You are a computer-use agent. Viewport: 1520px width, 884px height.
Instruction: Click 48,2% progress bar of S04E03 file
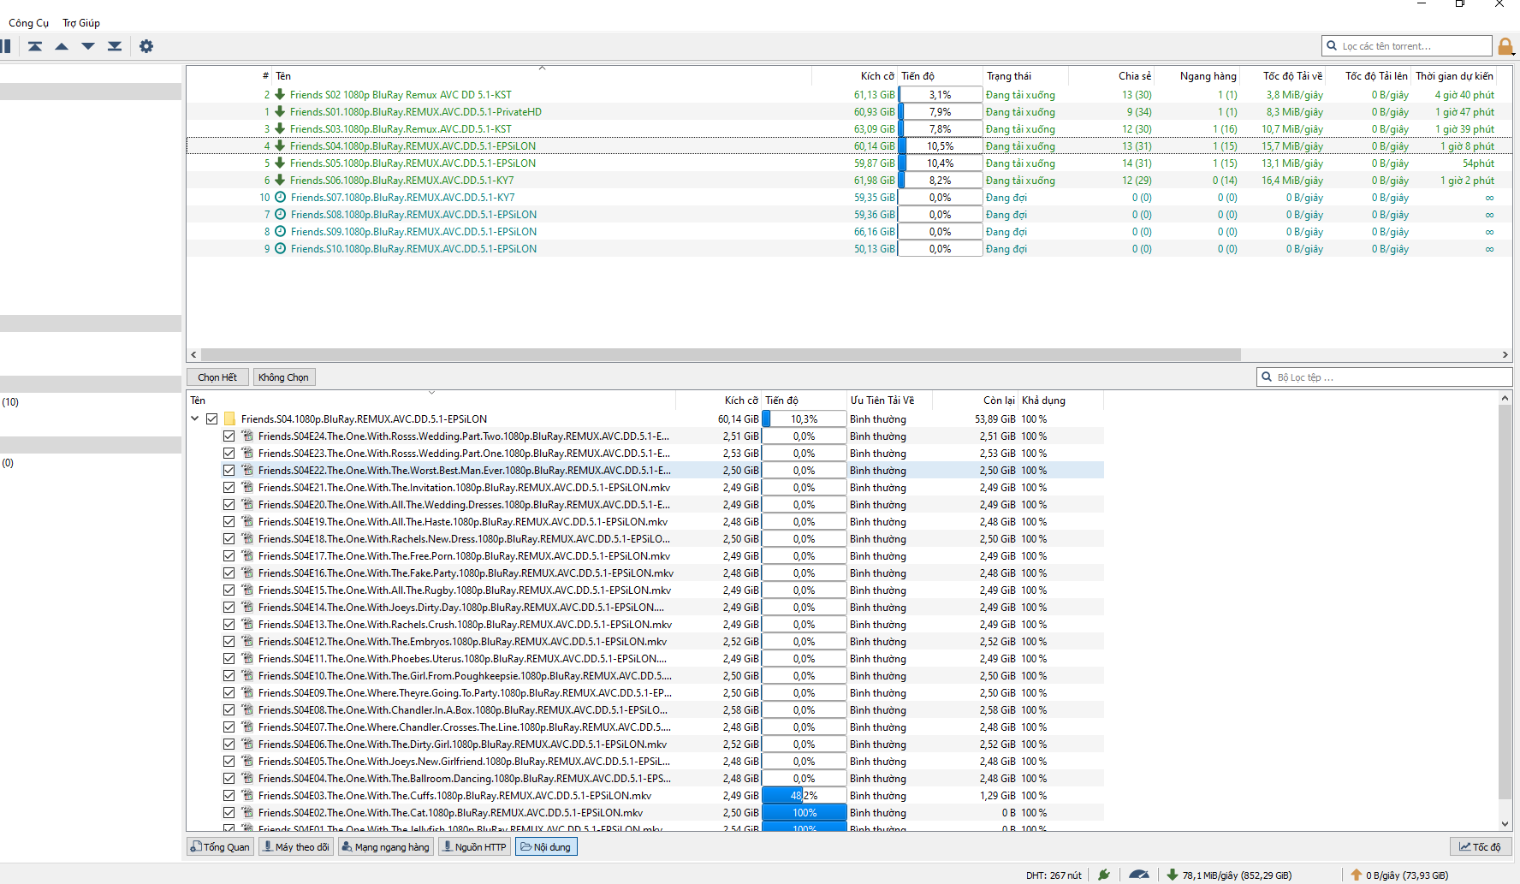click(804, 795)
